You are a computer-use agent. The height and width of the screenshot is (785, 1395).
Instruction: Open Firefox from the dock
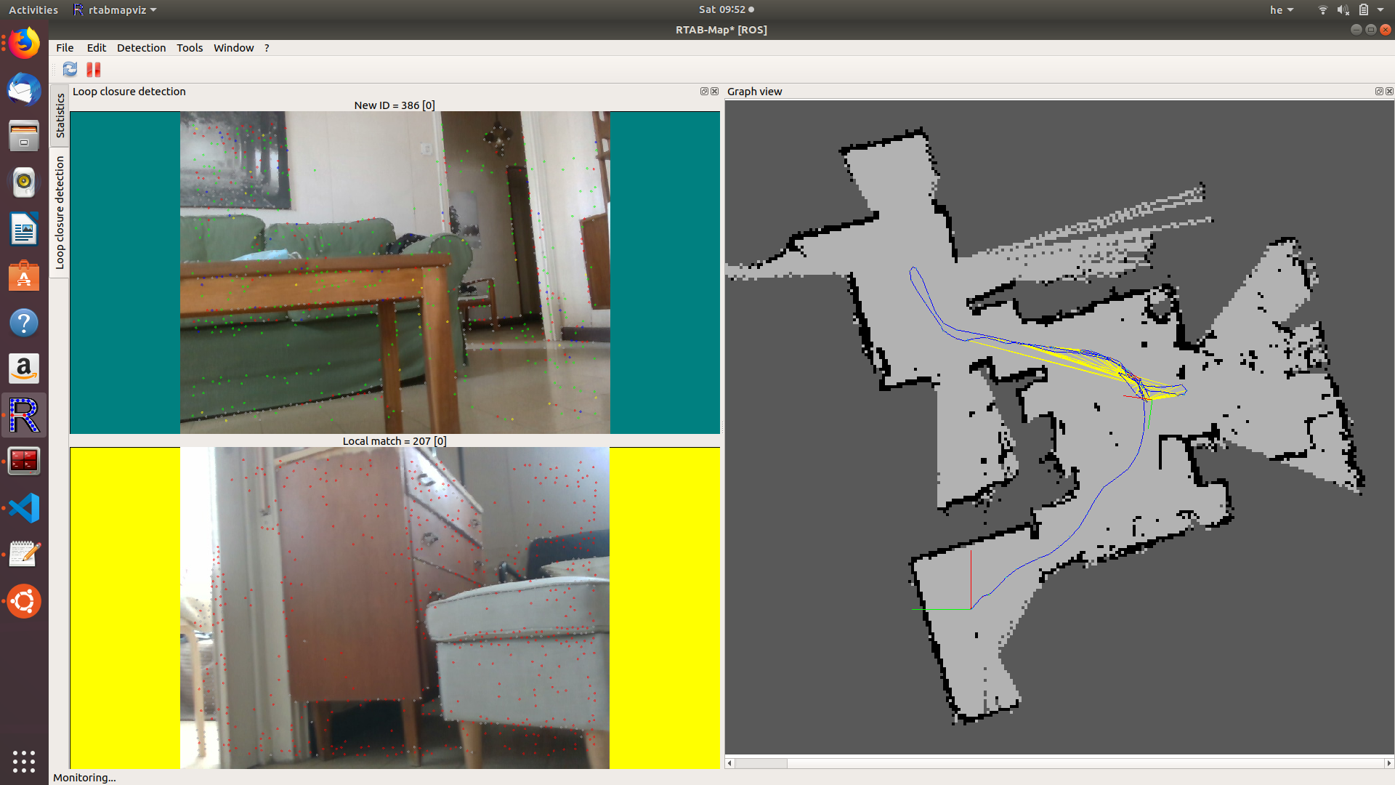24,44
